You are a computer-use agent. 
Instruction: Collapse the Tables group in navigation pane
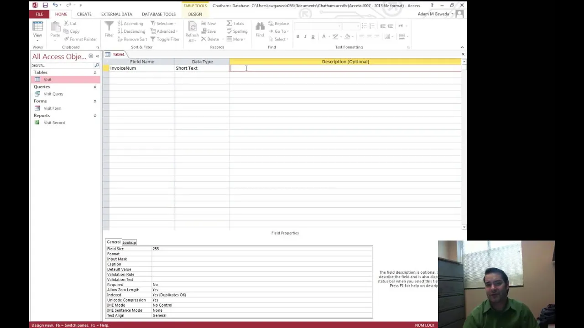95,72
